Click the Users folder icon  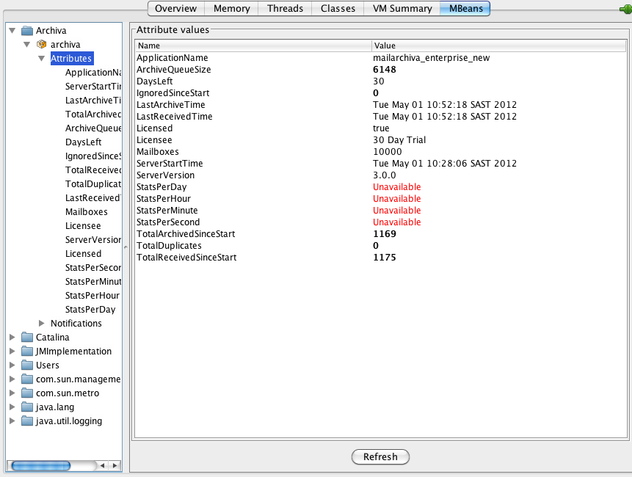click(27, 365)
